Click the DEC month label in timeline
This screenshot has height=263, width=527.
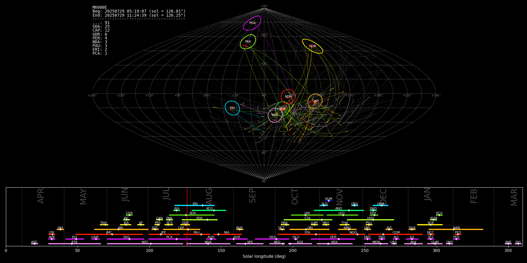coord(383,196)
